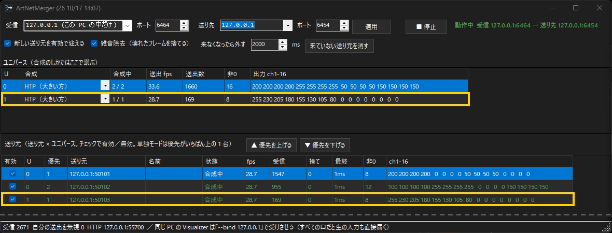Viewport: 612px width, 233px height.
Task: Click the 捨て column header
Action: click(318, 161)
